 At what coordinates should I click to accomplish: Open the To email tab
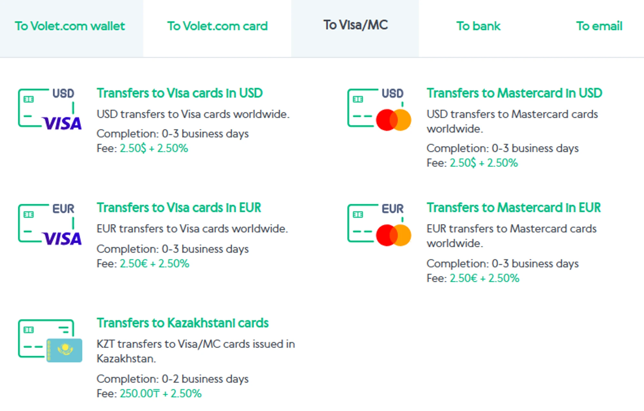[599, 26]
